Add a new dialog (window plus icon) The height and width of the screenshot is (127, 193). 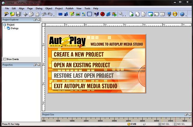tap(150, 14)
